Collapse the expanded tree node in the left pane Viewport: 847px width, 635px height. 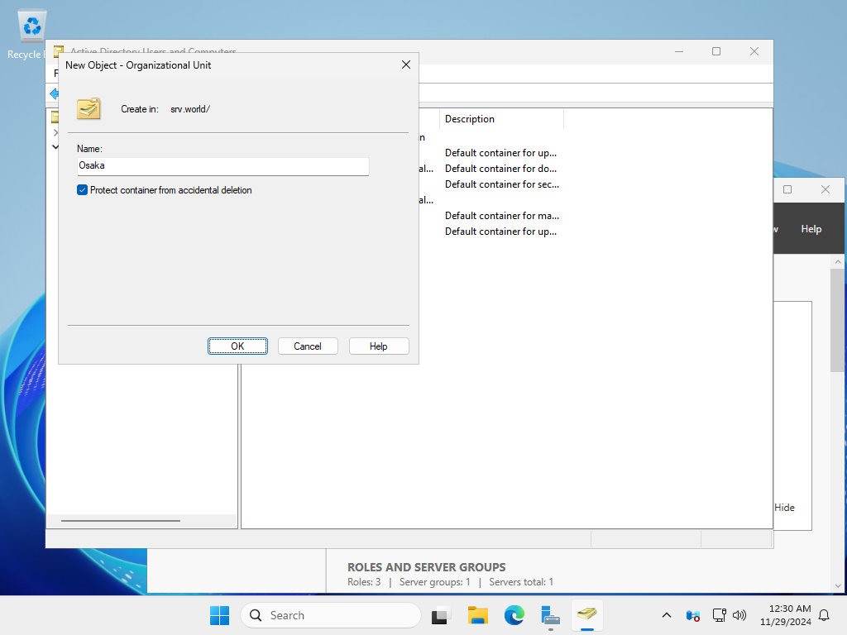click(x=55, y=146)
